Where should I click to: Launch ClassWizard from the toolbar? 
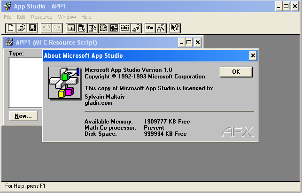tap(161, 28)
